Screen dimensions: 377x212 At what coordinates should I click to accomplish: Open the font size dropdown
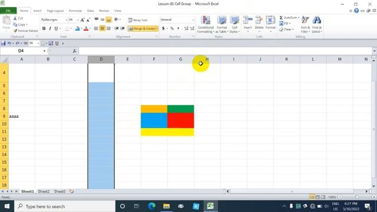coord(77,19)
